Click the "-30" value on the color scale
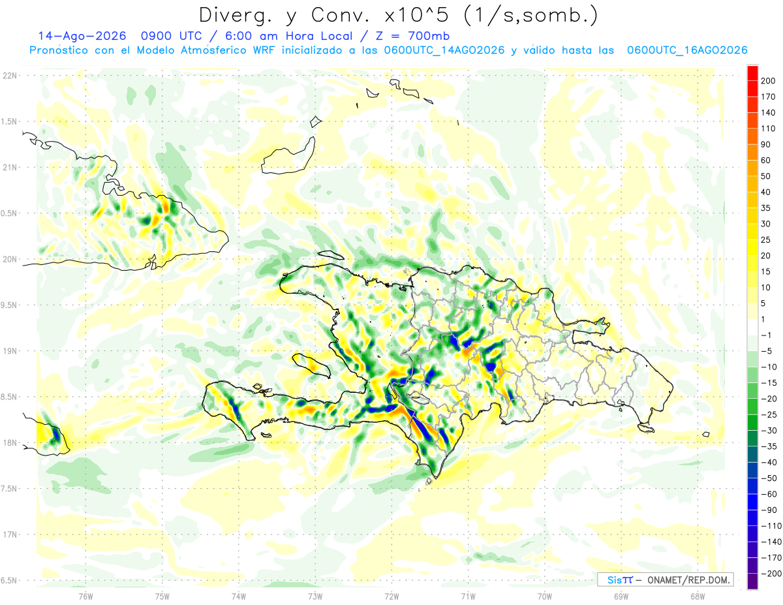 coord(768,431)
